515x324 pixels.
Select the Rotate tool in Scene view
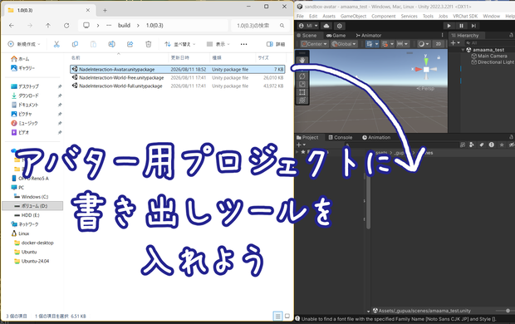click(x=302, y=76)
